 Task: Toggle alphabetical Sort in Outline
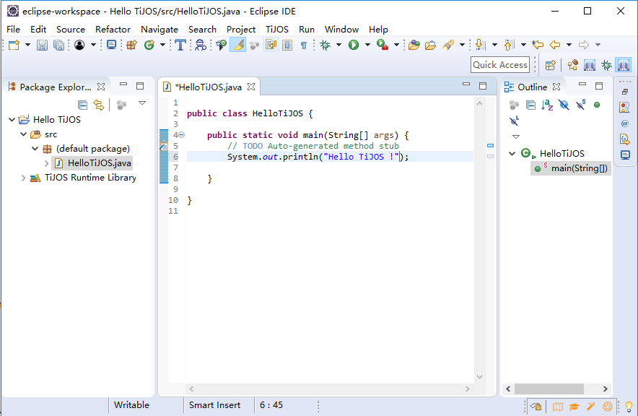547,105
